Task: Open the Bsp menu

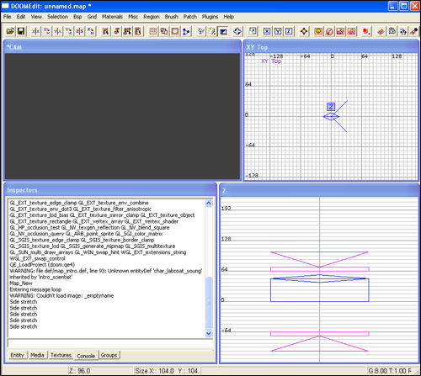Action: (x=77, y=17)
